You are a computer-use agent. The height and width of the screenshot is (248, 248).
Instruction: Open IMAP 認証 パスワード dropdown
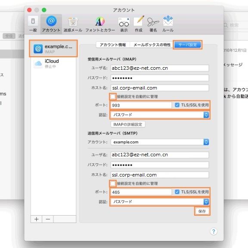point(160,115)
